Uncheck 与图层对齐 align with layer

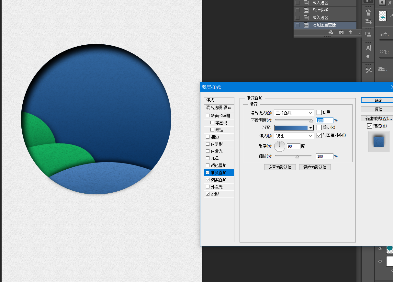click(x=319, y=135)
